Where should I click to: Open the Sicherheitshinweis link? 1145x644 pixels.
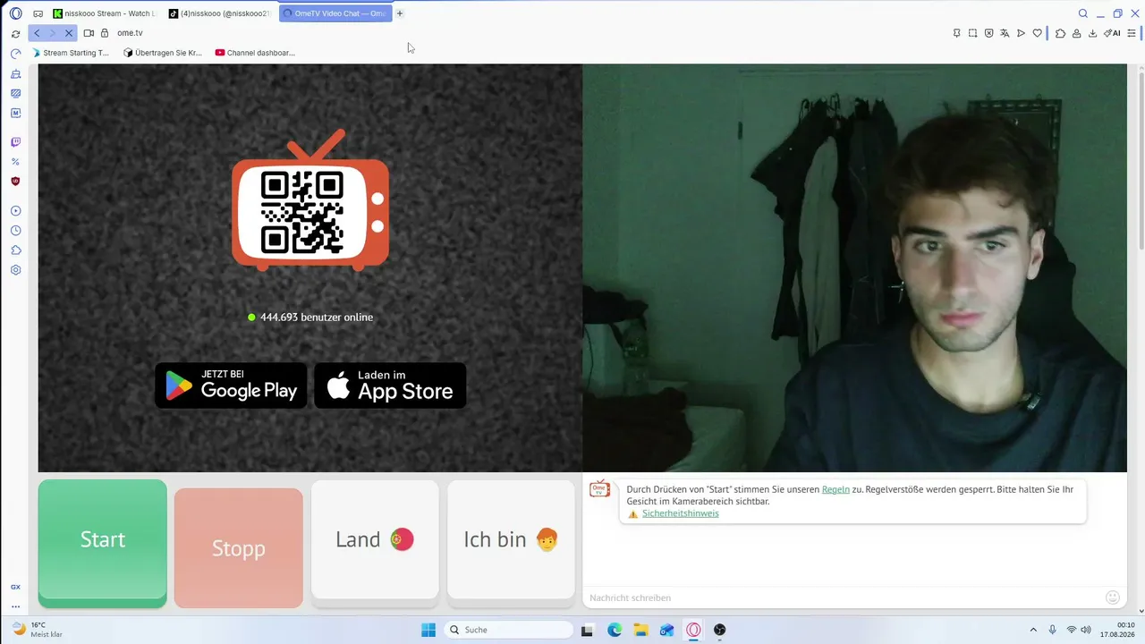(x=680, y=513)
